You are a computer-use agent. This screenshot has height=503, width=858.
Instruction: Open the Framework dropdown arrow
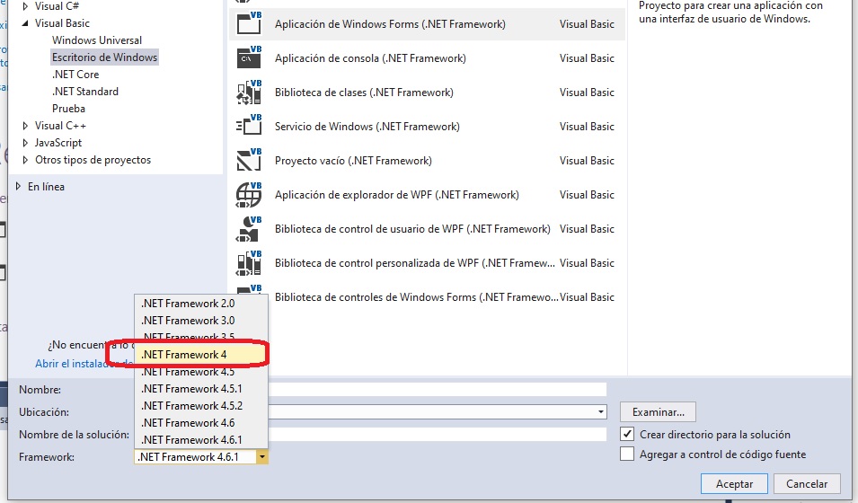262,457
